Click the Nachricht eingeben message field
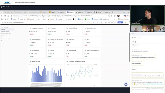 148,90
